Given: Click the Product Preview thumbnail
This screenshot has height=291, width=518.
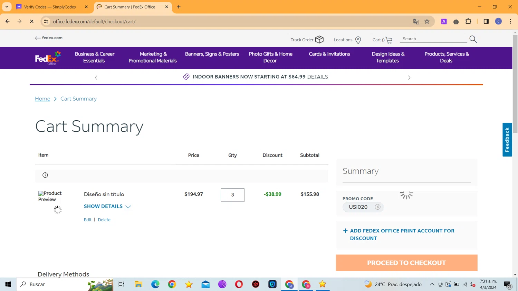Looking at the screenshot, I should click(x=50, y=196).
